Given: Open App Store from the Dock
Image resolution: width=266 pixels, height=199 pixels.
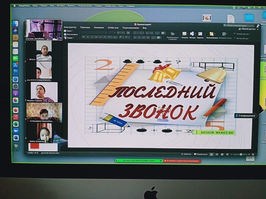Looking at the screenshot, I should 16,65.
